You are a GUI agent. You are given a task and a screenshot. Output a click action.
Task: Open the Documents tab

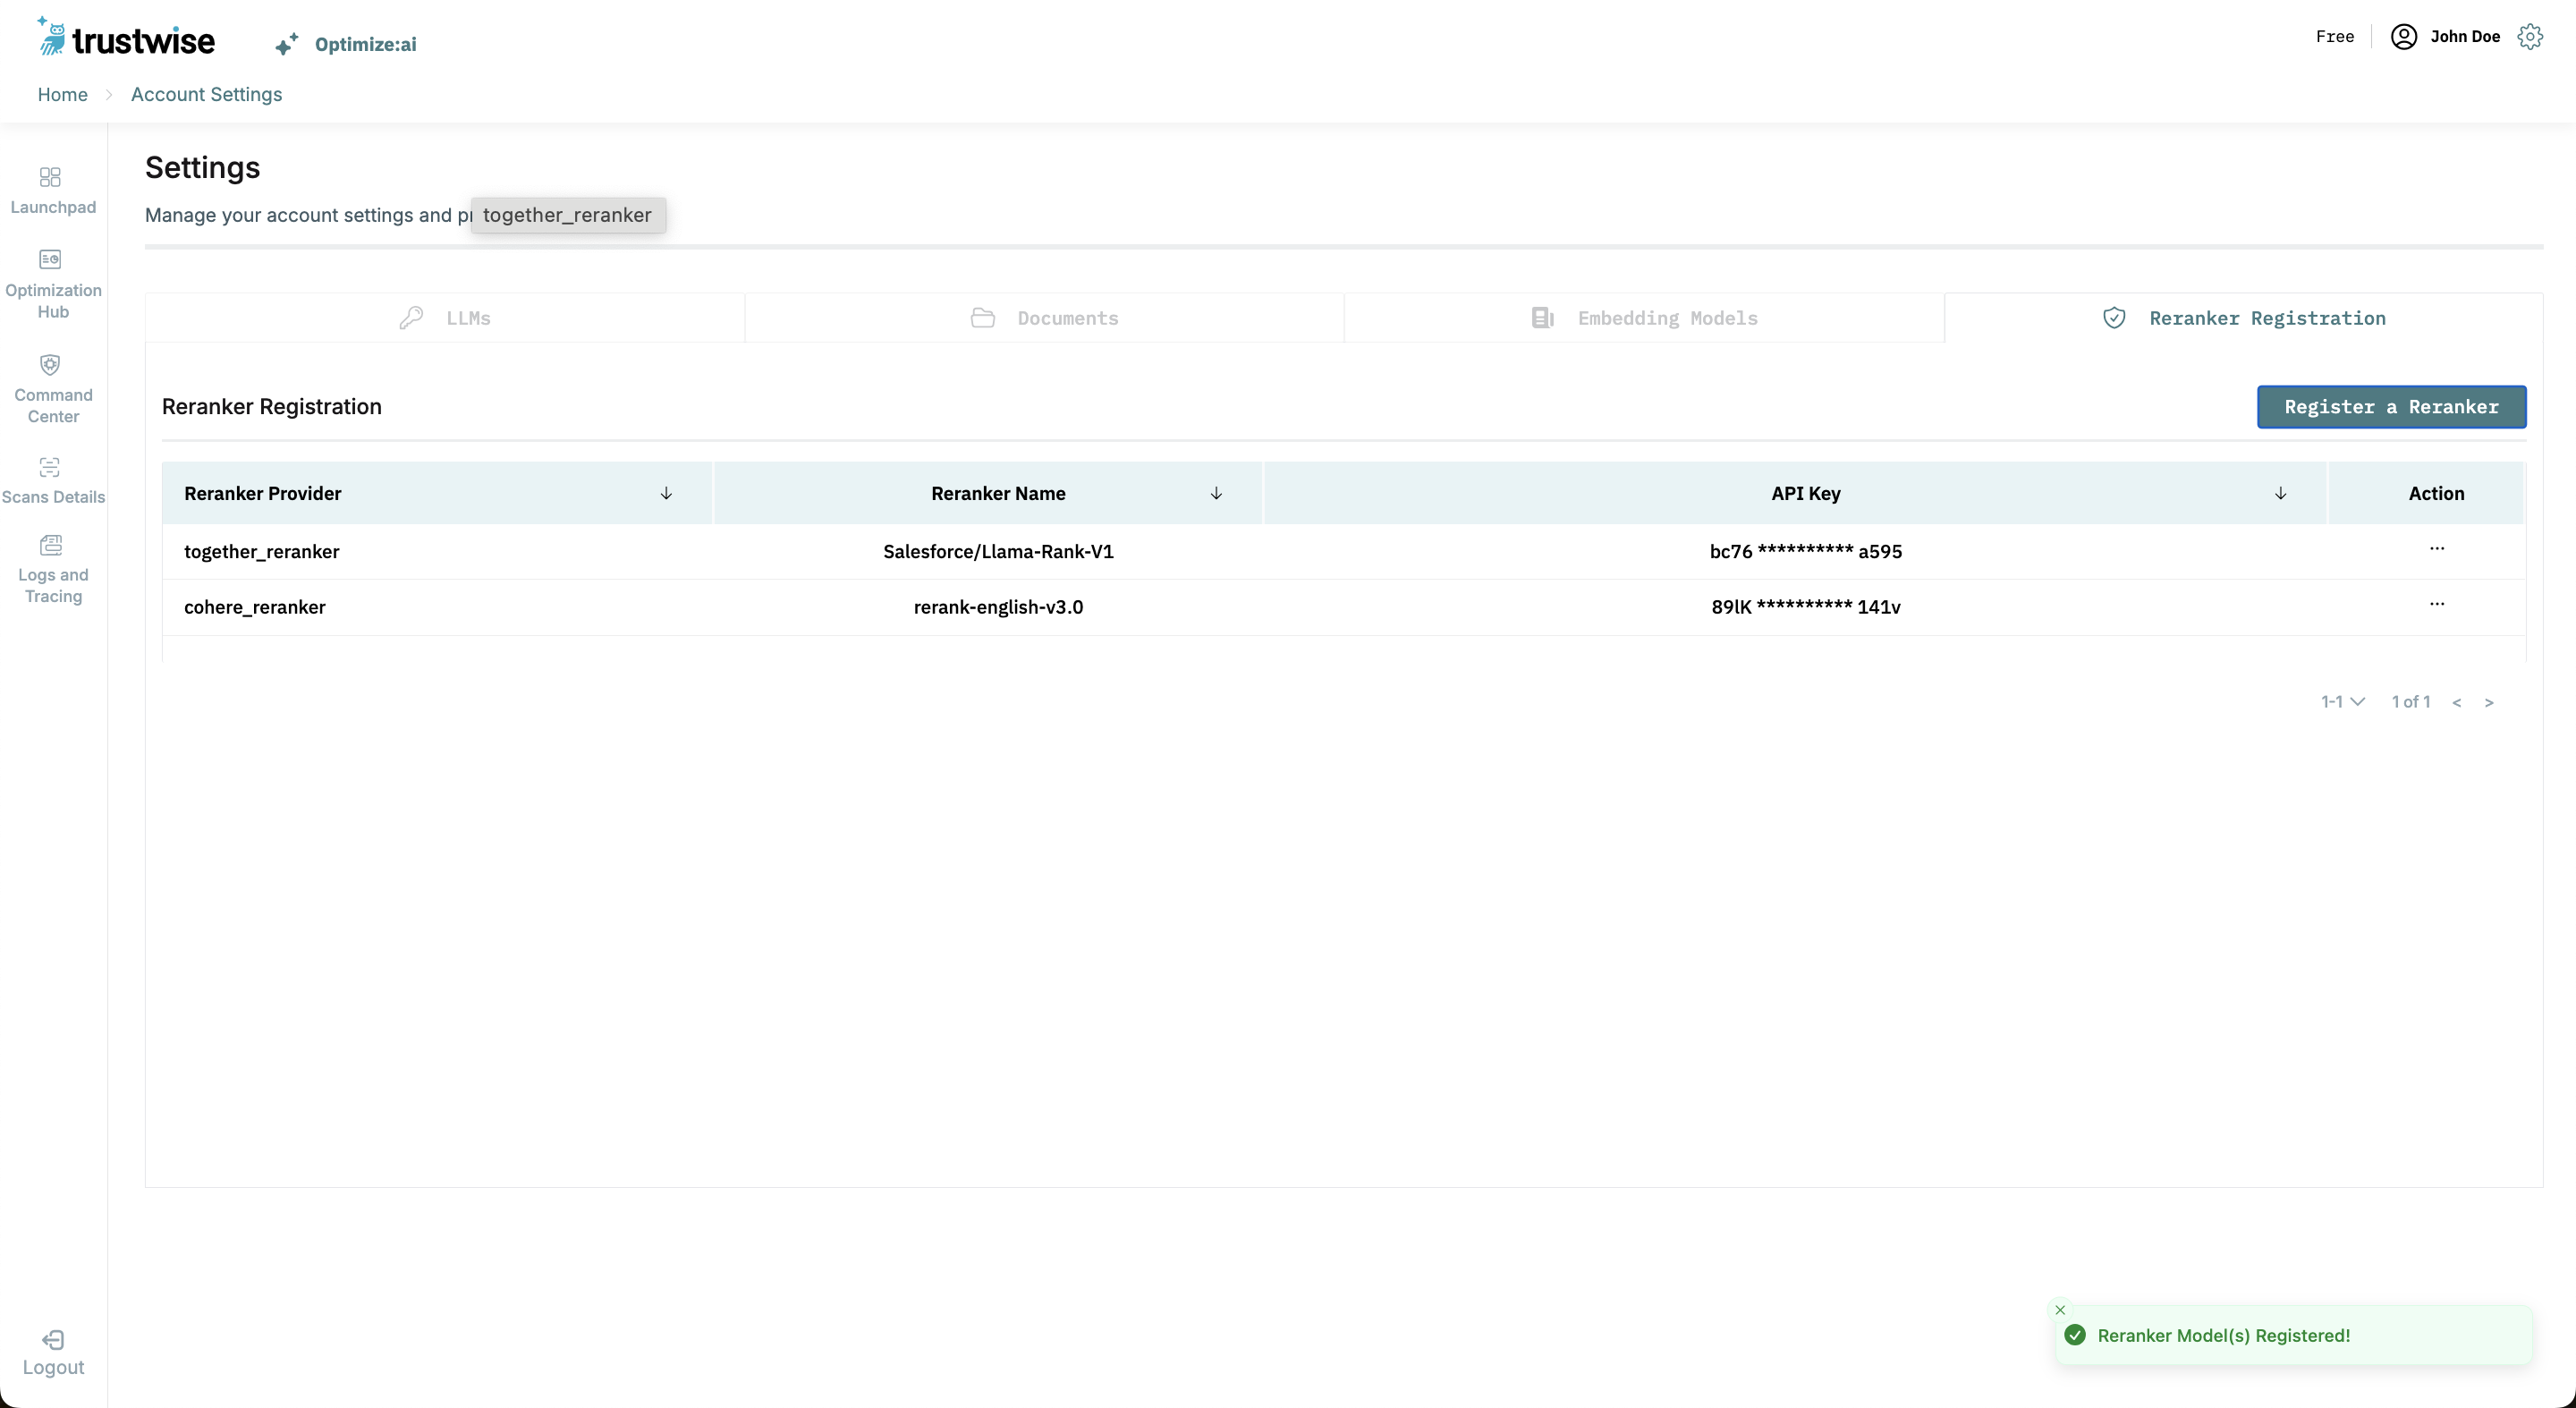tap(1044, 318)
